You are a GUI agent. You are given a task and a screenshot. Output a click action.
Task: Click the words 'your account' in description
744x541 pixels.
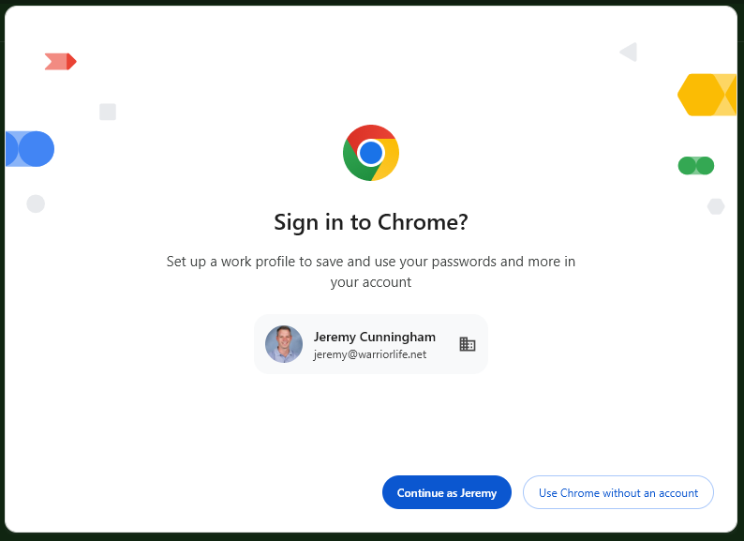(x=371, y=281)
